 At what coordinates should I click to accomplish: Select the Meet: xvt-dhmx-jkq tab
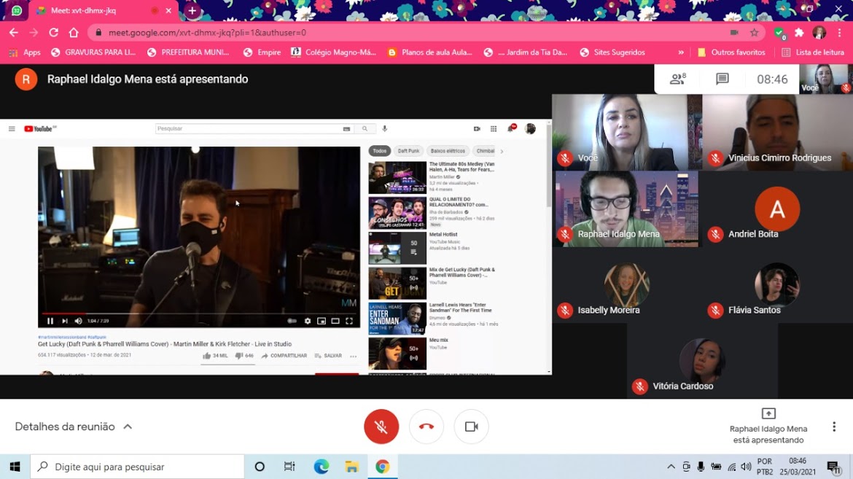coord(95,11)
